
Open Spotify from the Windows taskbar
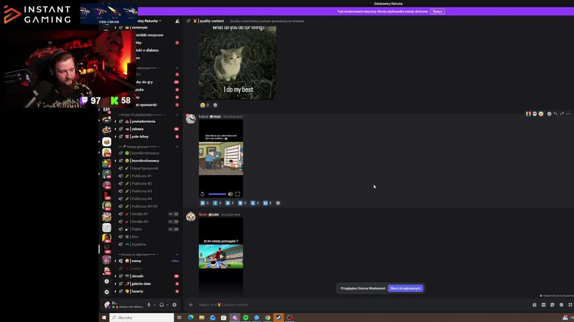[x=246, y=318]
